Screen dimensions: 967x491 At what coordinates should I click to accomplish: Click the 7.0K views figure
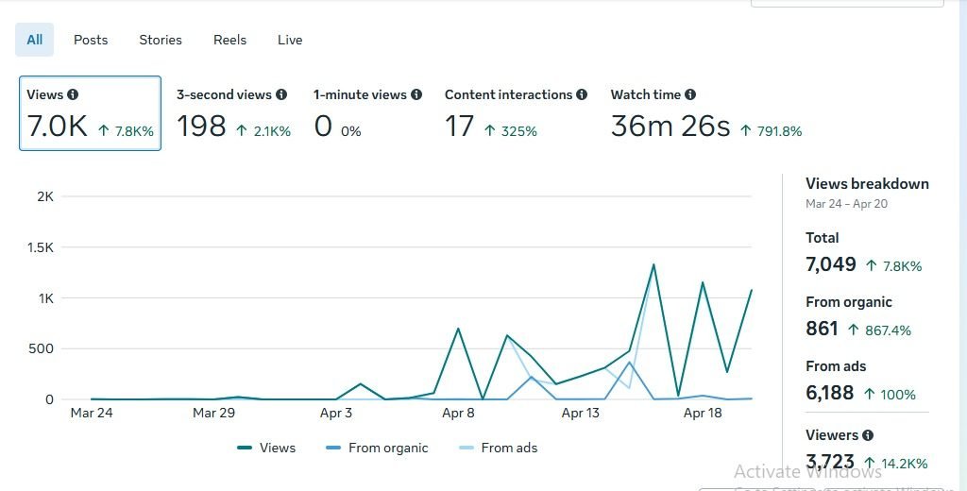[x=58, y=127]
